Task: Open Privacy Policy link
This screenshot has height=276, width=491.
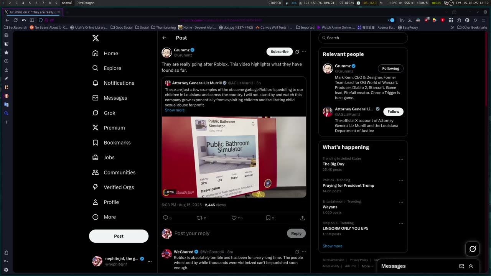Action: tap(359, 260)
